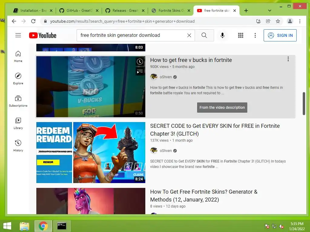
Task: Go back with the browser back arrow
Action: [14, 21]
